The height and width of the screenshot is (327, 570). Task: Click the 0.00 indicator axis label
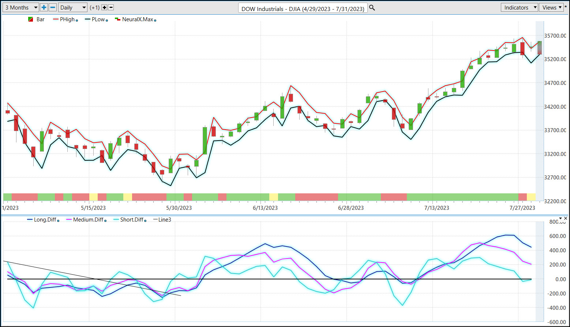(x=560, y=279)
